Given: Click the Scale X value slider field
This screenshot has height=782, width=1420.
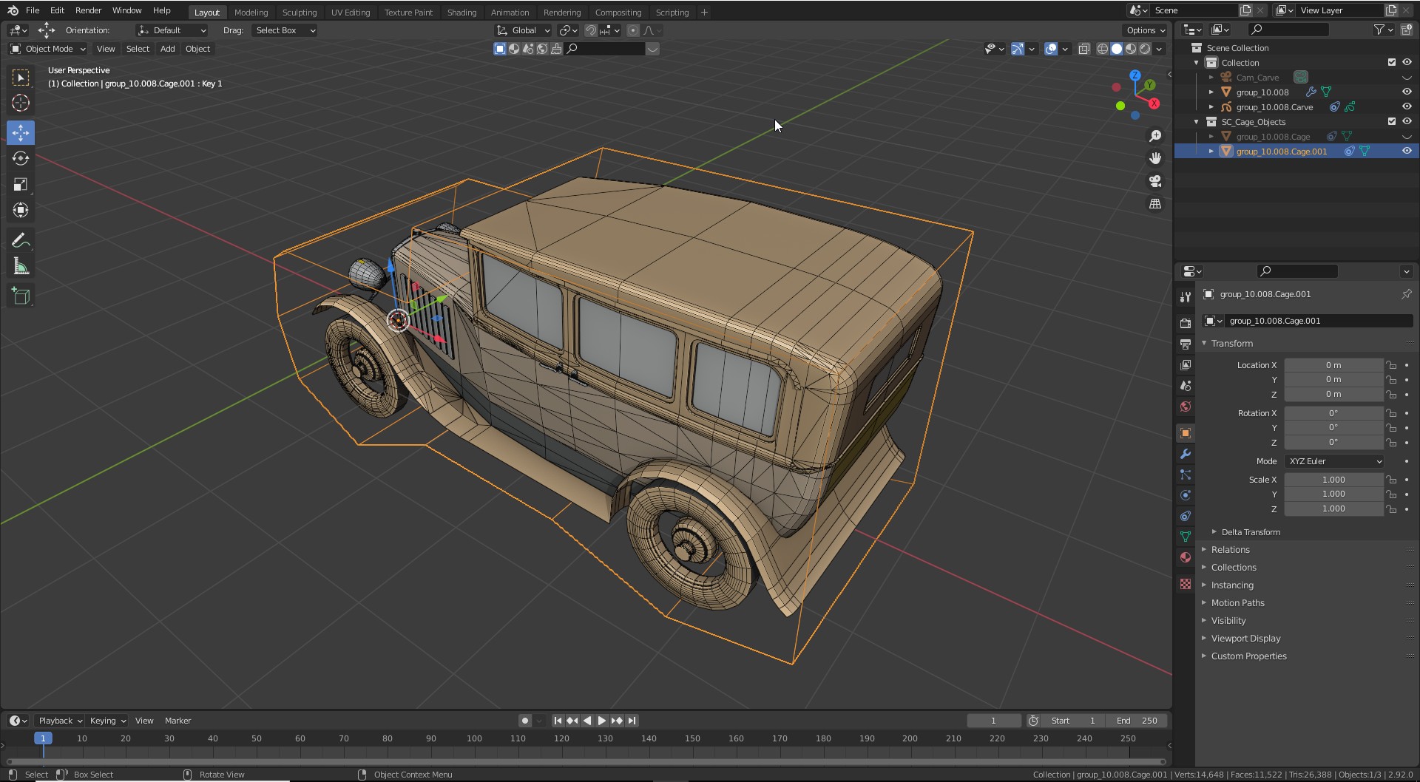Looking at the screenshot, I should (x=1333, y=480).
